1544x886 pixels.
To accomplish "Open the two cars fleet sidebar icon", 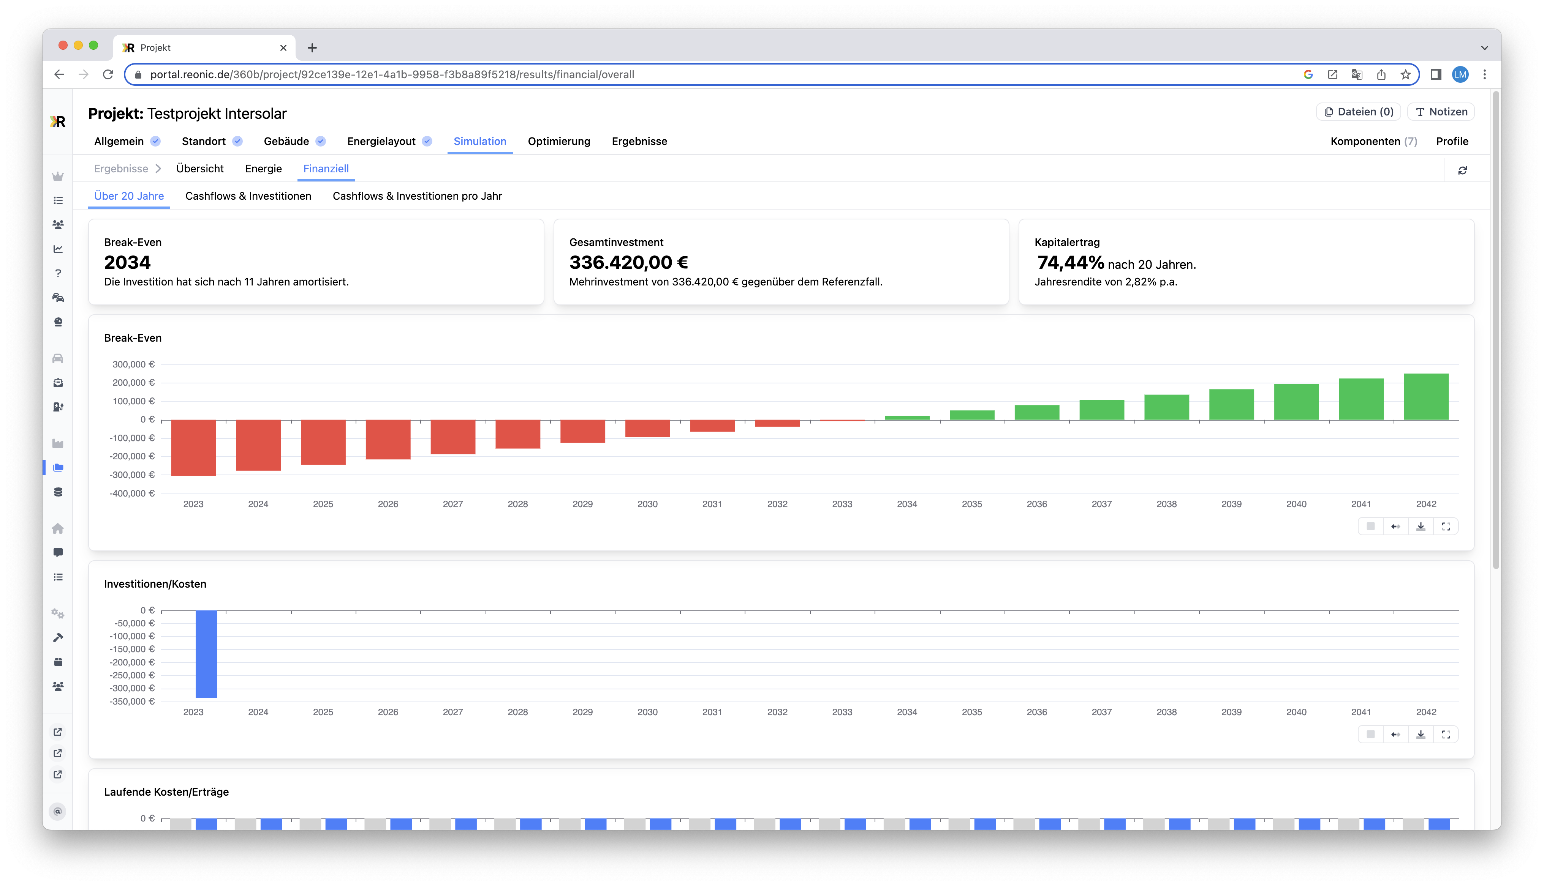I will (x=58, y=298).
